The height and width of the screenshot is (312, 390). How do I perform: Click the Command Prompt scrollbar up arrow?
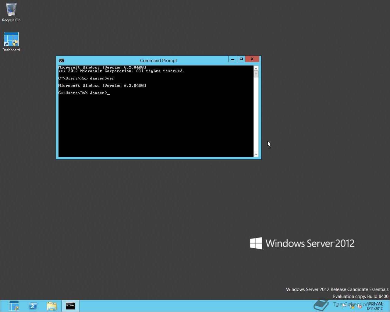pyautogui.click(x=256, y=68)
